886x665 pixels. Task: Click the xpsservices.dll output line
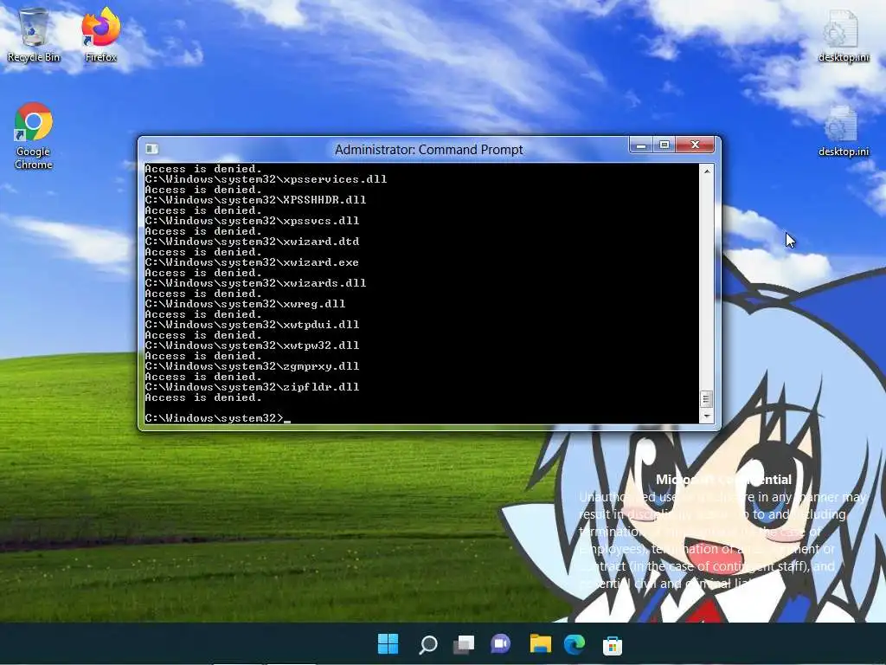266,179
